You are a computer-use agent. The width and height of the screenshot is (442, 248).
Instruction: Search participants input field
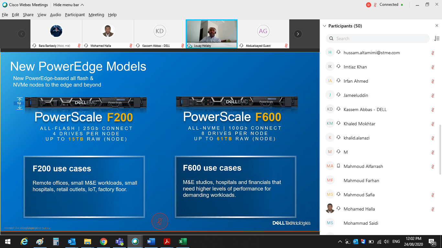click(x=378, y=38)
